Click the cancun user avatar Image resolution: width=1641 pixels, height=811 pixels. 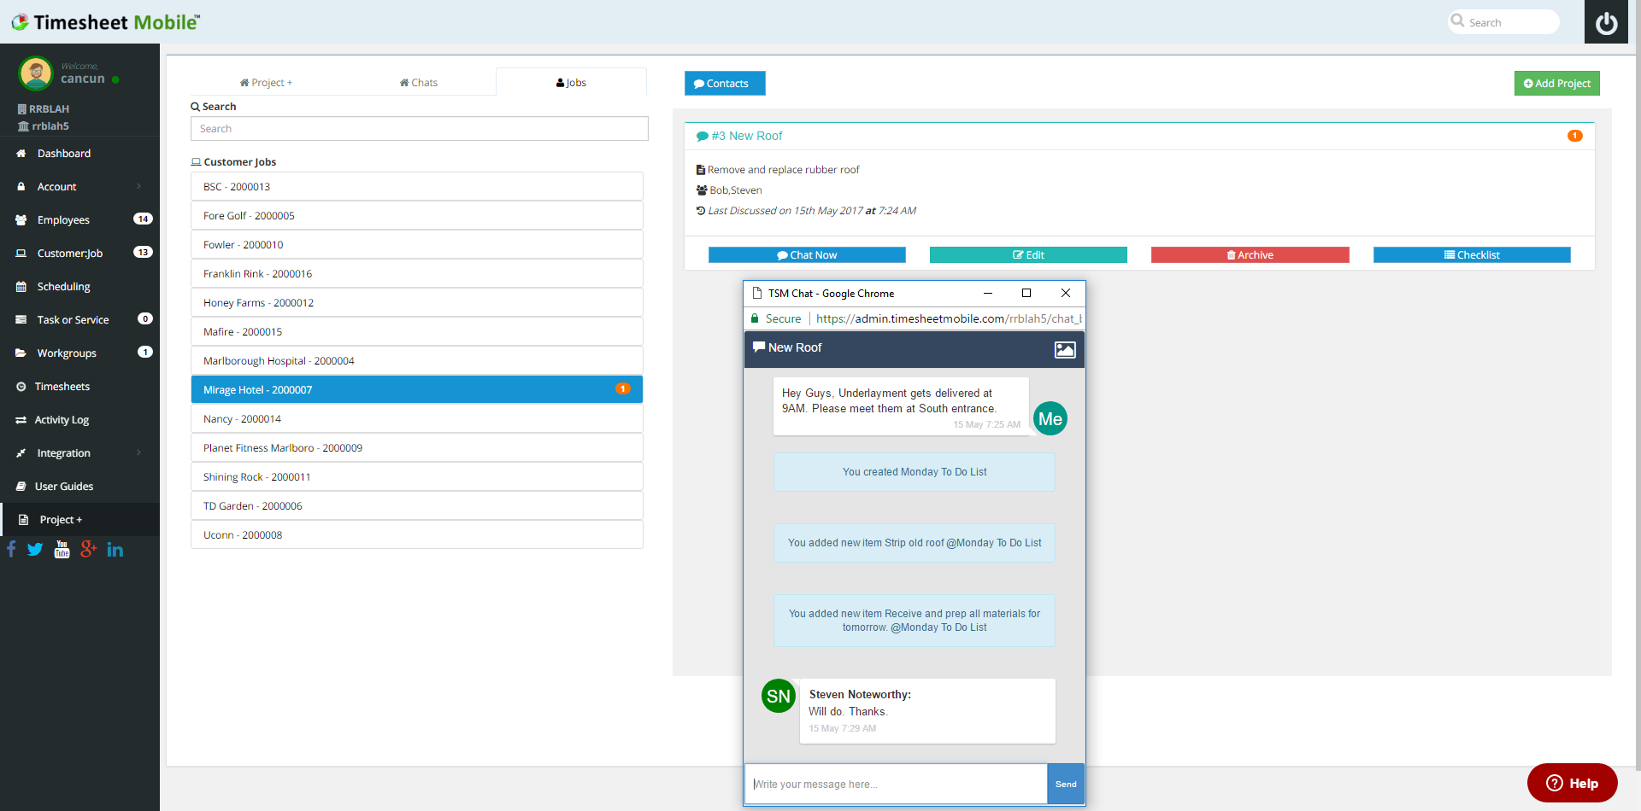point(36,74)
